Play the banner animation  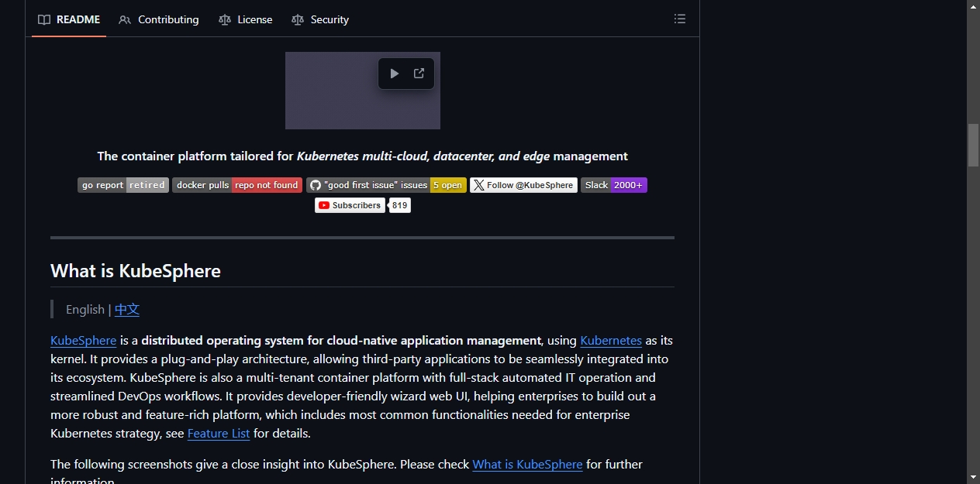(x=394, y=74)
